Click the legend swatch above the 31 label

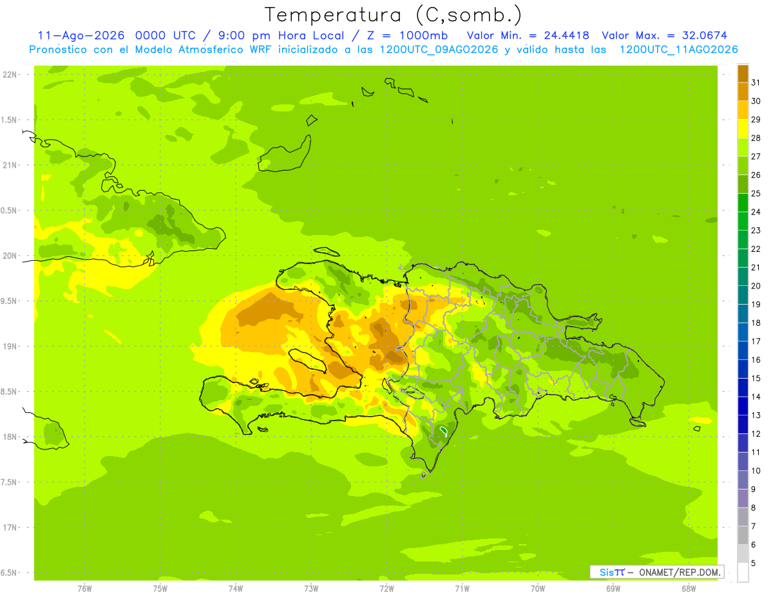[x=743, y=73]
